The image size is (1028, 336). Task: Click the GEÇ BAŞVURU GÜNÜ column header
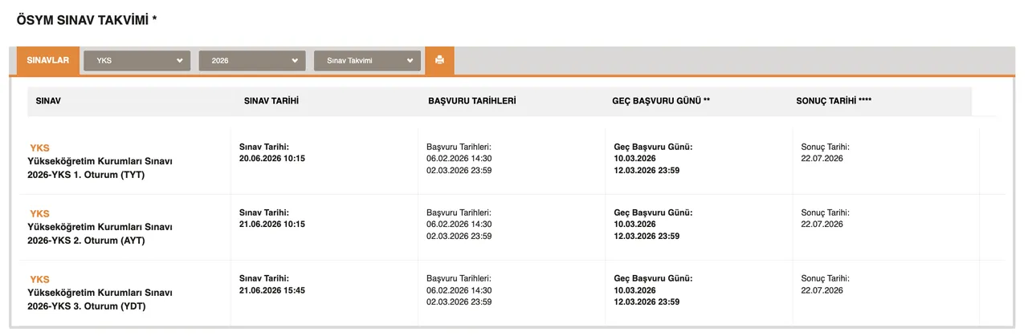[661, 101]
